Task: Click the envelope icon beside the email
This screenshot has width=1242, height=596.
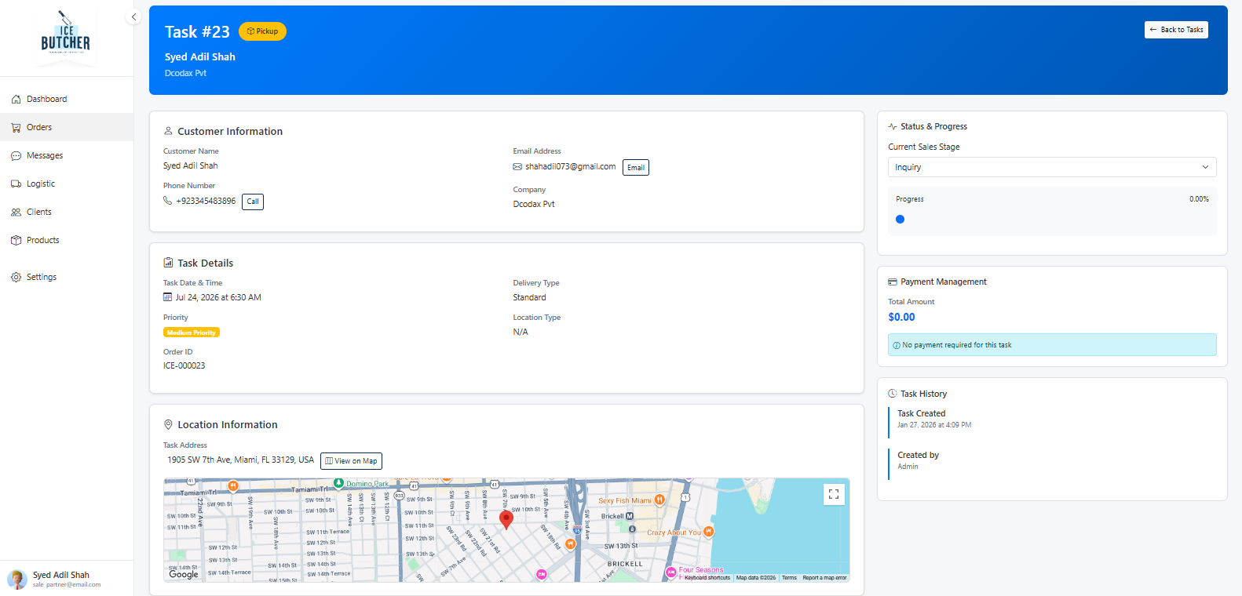Action: 517,166
